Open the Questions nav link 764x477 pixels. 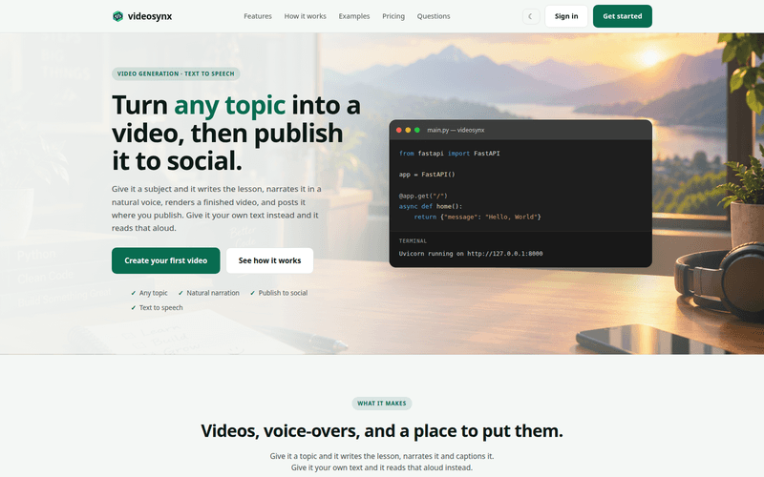click(434, 16)
